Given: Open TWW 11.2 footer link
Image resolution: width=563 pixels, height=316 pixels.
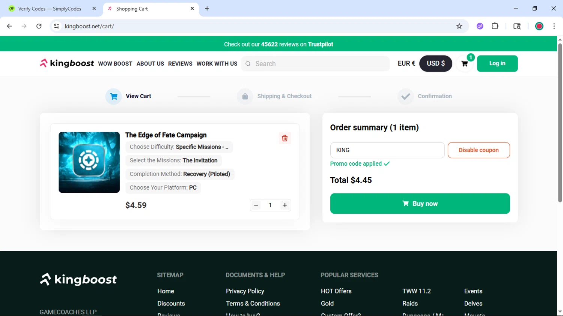Looking at the screenshot, I should 417,291.
